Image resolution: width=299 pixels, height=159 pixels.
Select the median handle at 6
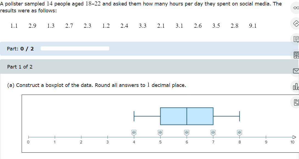[187, 133]
